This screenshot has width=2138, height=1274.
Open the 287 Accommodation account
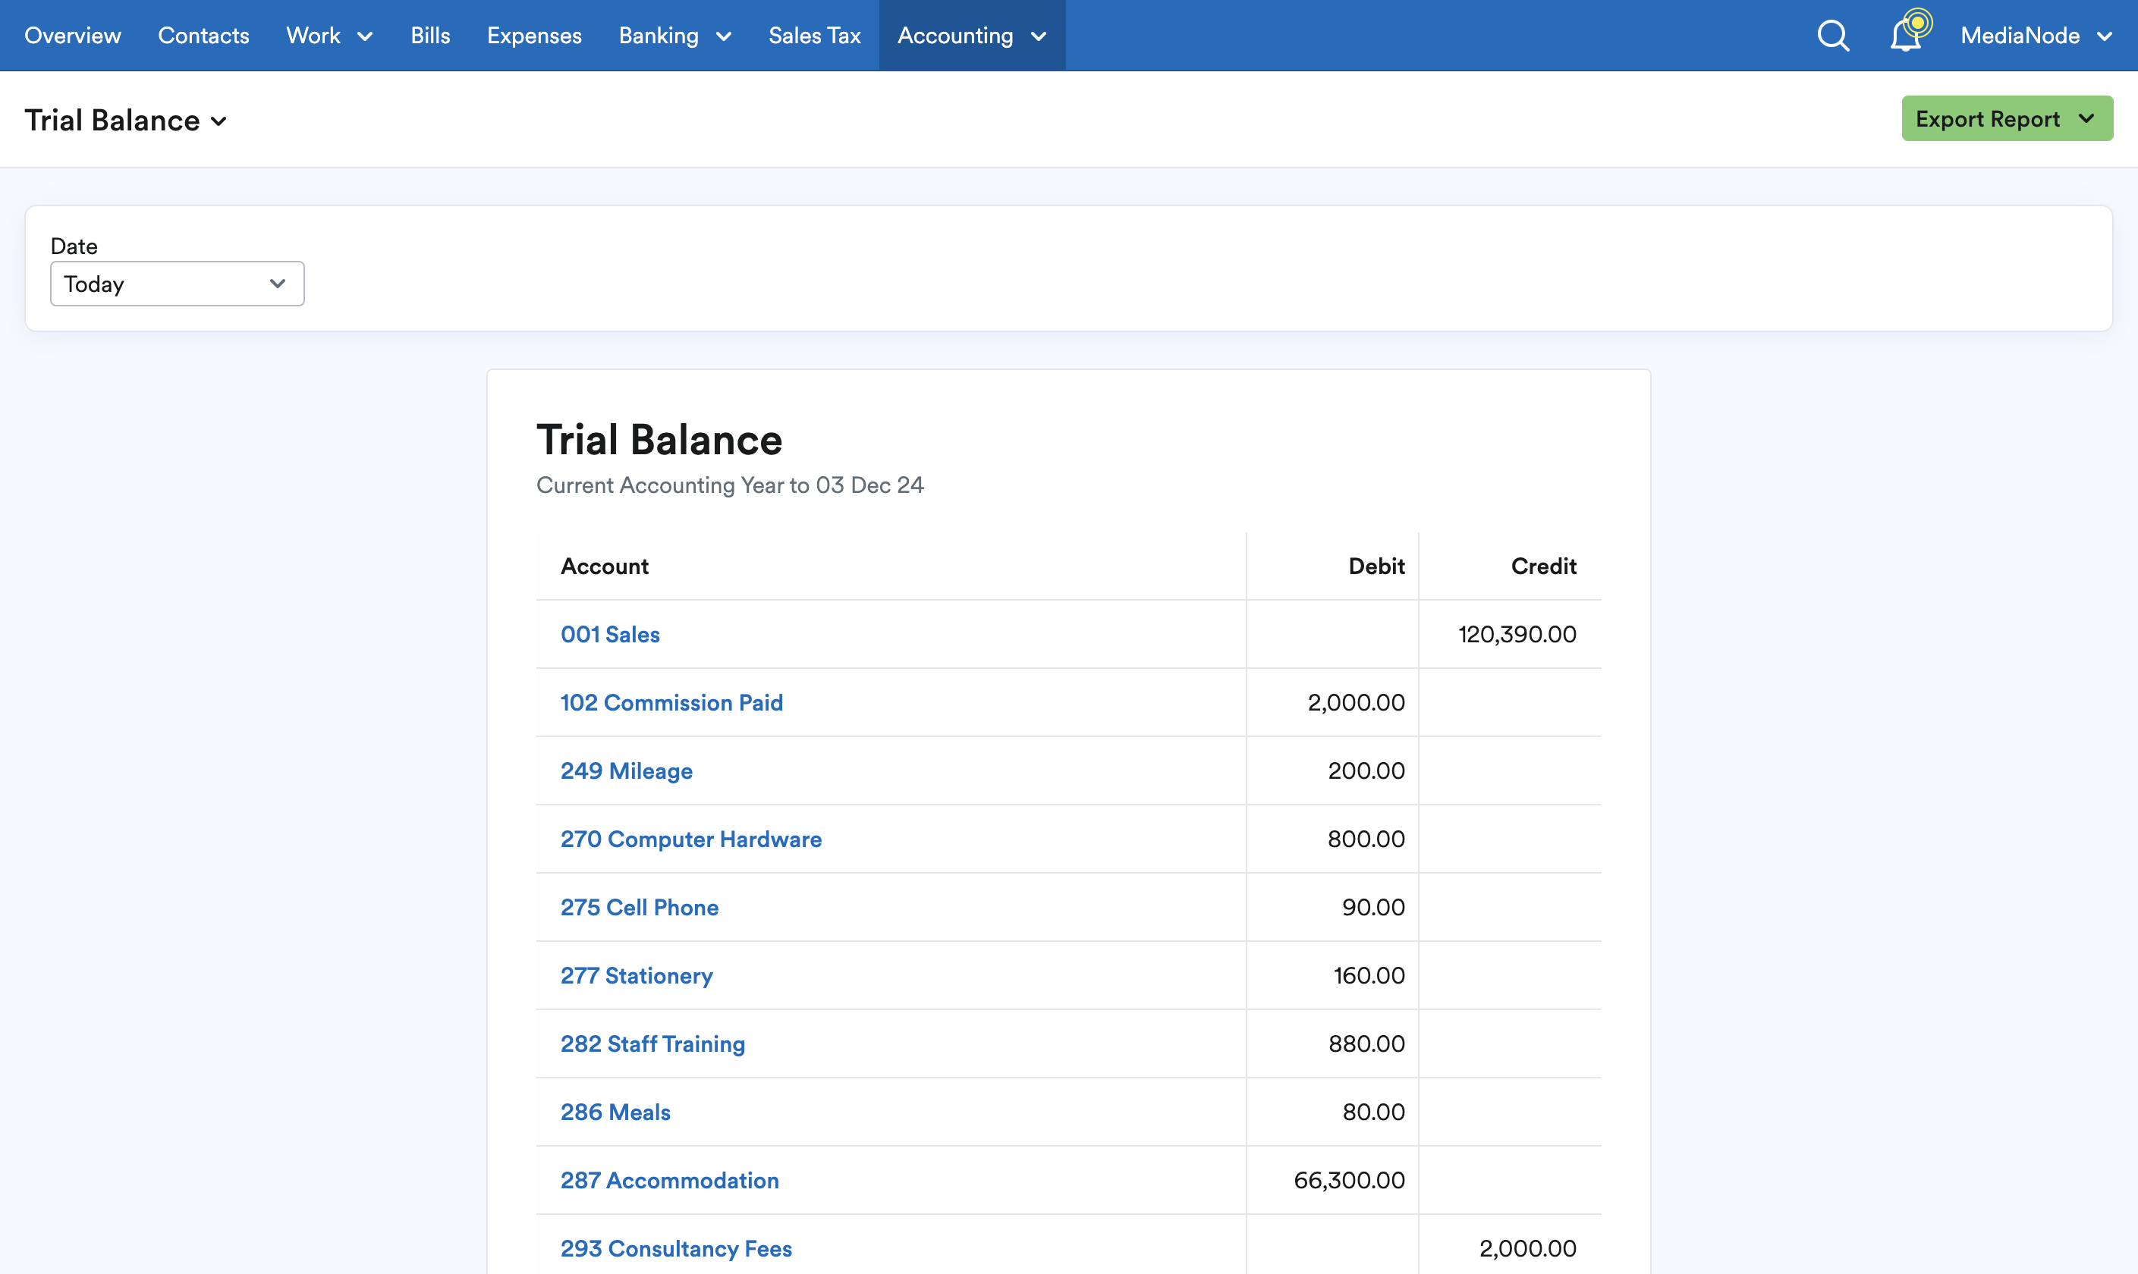pos(670,1181)
